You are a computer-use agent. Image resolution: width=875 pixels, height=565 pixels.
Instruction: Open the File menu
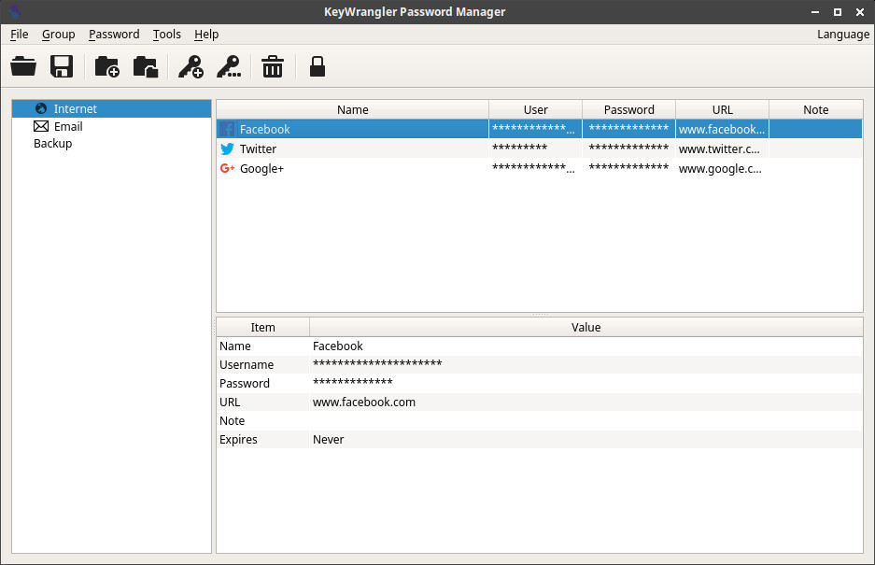click(19, 34)
